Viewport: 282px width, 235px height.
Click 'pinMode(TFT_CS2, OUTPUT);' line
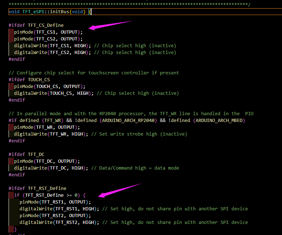click(48, 39)
